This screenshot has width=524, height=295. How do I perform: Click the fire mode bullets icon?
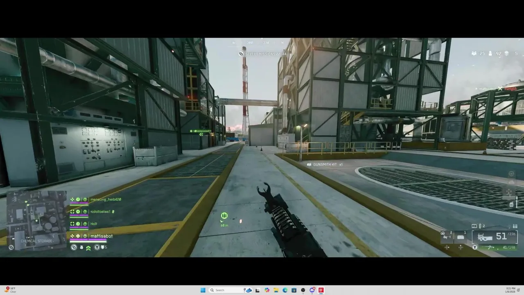(515, 226)
